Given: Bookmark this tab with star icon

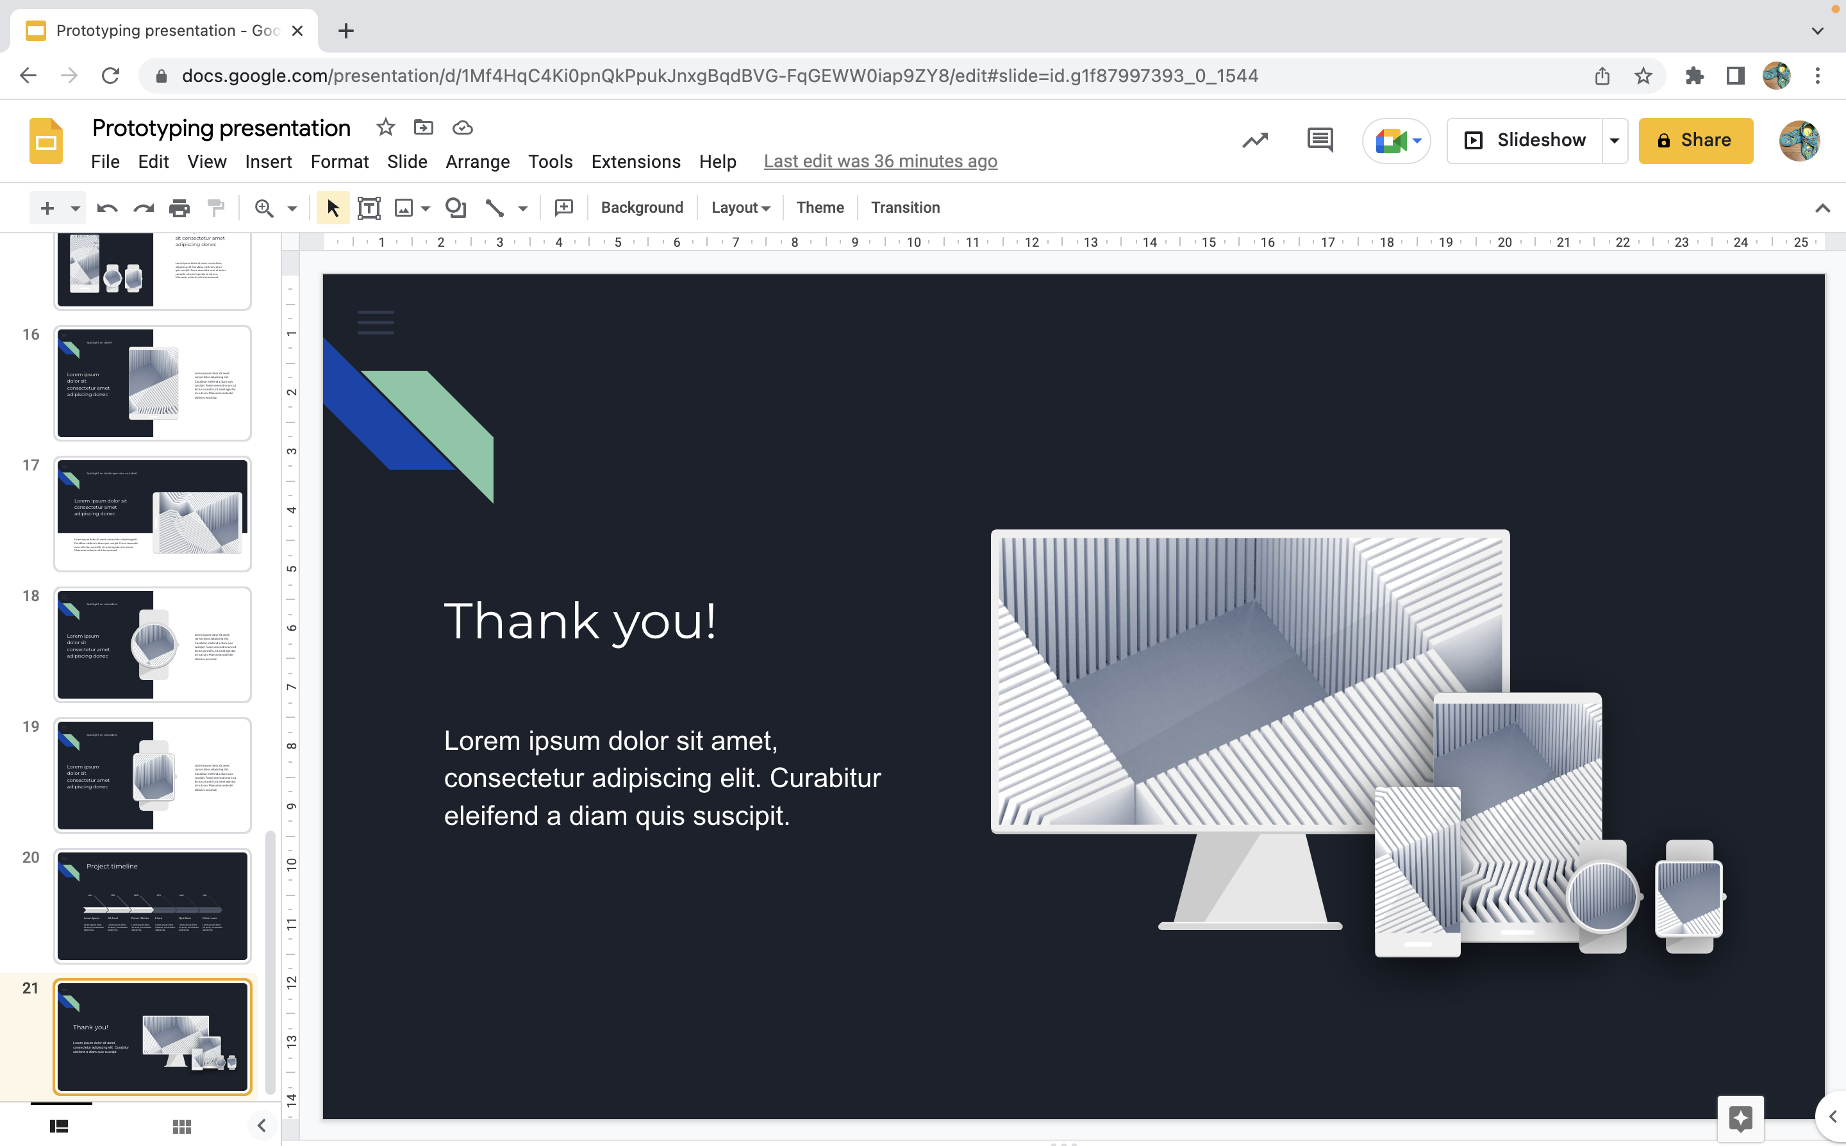Looking at the screenshot, I should click(x=1643, y=76).
